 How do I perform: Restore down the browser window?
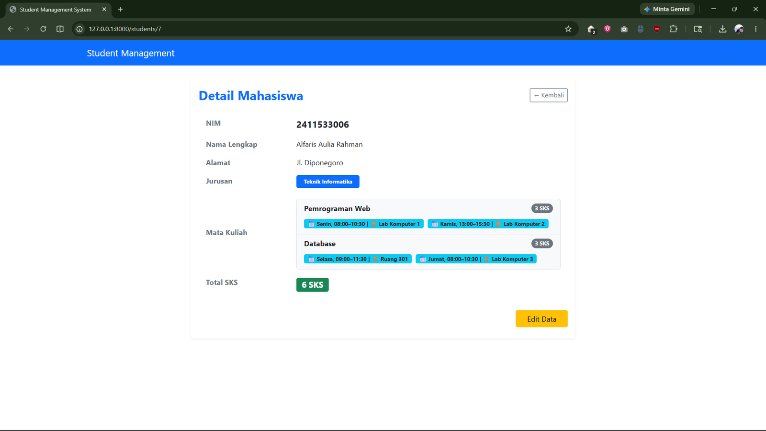(x=734, y=9)
